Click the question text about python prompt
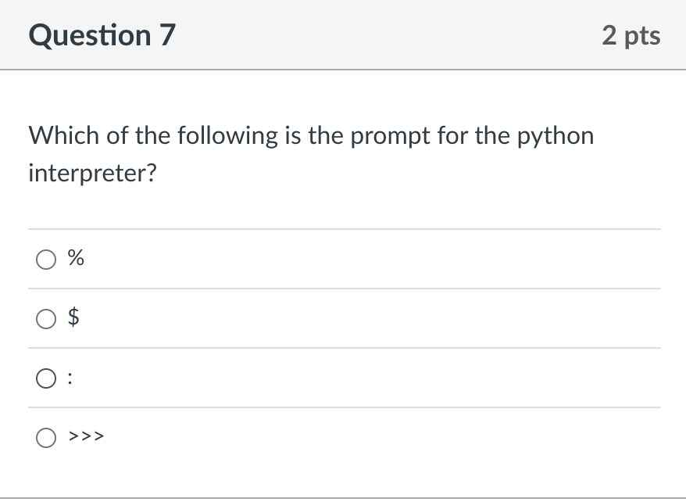 311,154
